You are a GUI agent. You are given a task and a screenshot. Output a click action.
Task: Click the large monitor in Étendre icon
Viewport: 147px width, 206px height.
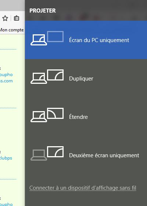(x=55, y=113)
